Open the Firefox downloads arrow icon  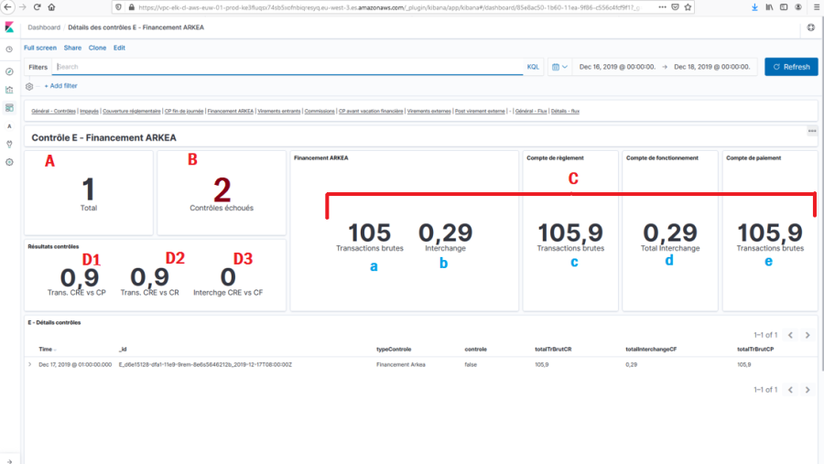coord(754,6)
